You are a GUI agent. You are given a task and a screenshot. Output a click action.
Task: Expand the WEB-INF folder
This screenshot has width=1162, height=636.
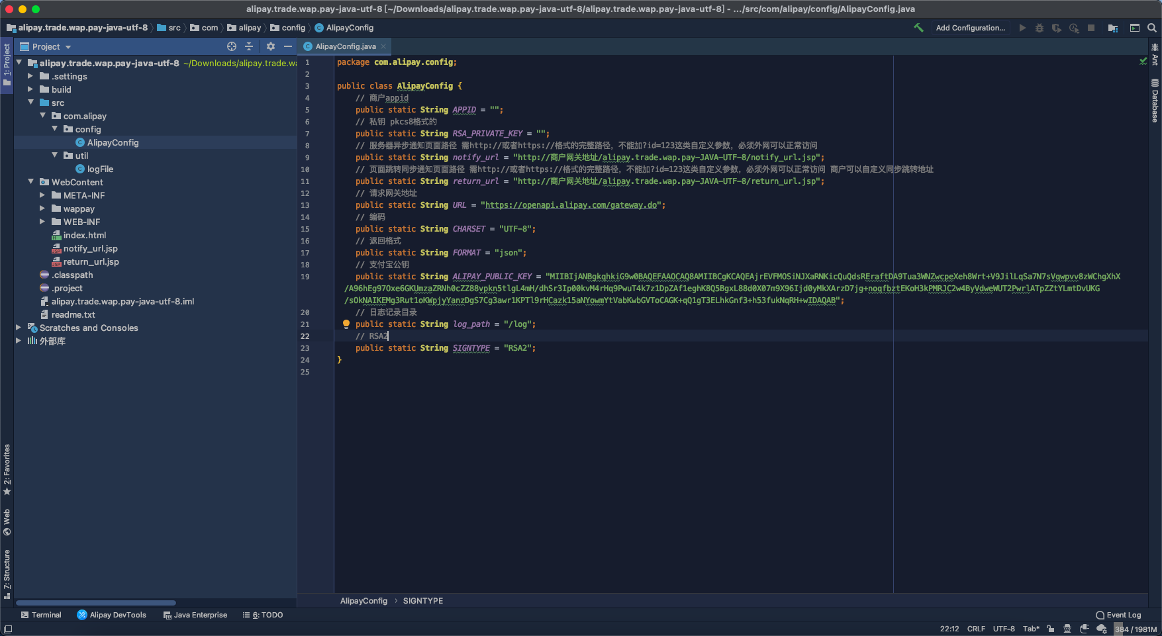pyautogui.click(x=42, y=222)
